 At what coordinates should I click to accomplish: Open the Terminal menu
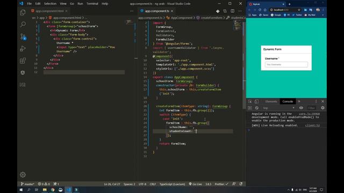(x=92, y=4)
